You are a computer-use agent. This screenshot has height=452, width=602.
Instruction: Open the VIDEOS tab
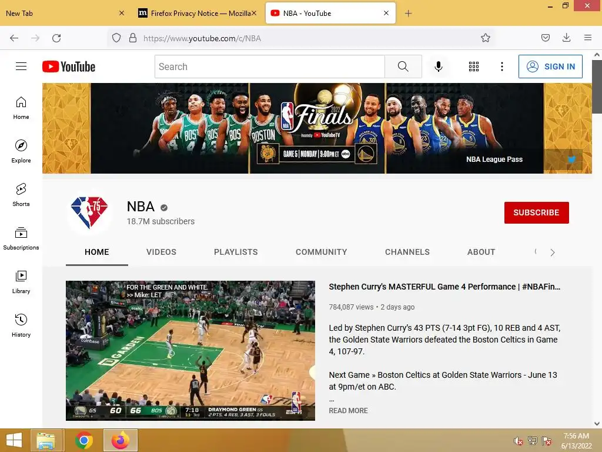(161, 252)
